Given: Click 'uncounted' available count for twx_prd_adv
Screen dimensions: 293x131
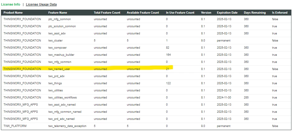Looking at the screenshot, I should [133, 76].
